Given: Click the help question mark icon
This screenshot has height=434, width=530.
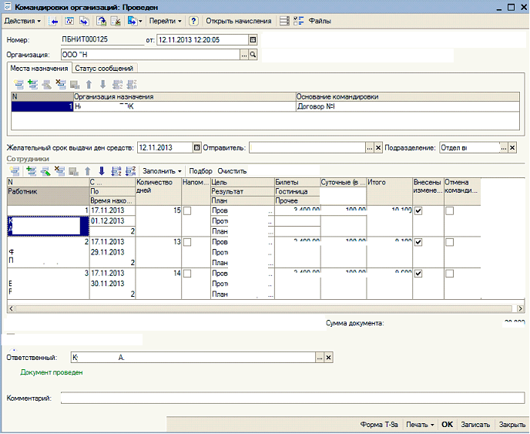Looking at the screenshot, I should [x=193, y=21].
